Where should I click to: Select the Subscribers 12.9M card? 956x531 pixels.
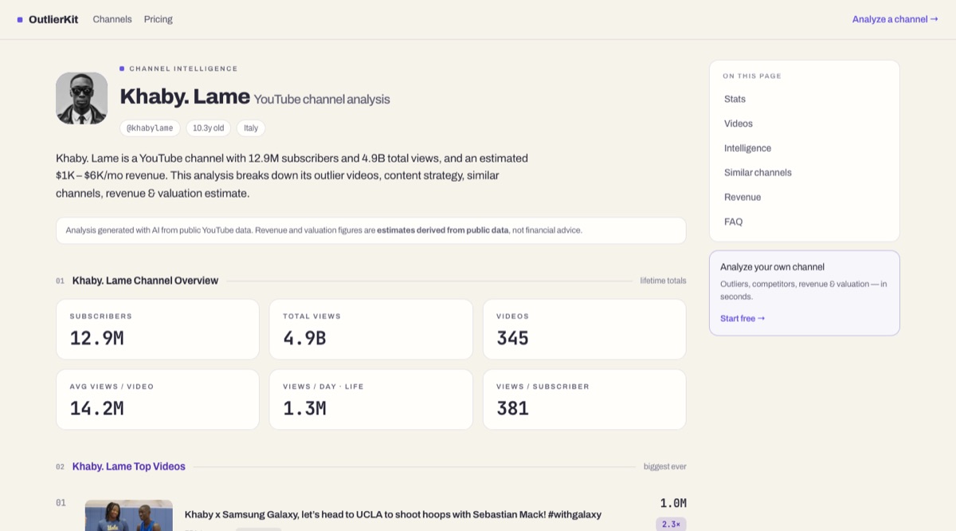point(158,329)
